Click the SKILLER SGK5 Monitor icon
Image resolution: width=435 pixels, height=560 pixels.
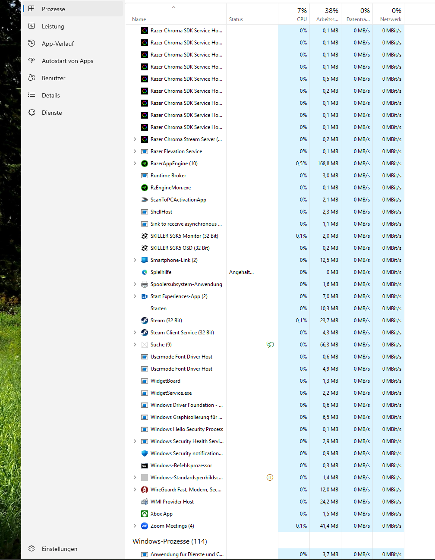[145, 236]
